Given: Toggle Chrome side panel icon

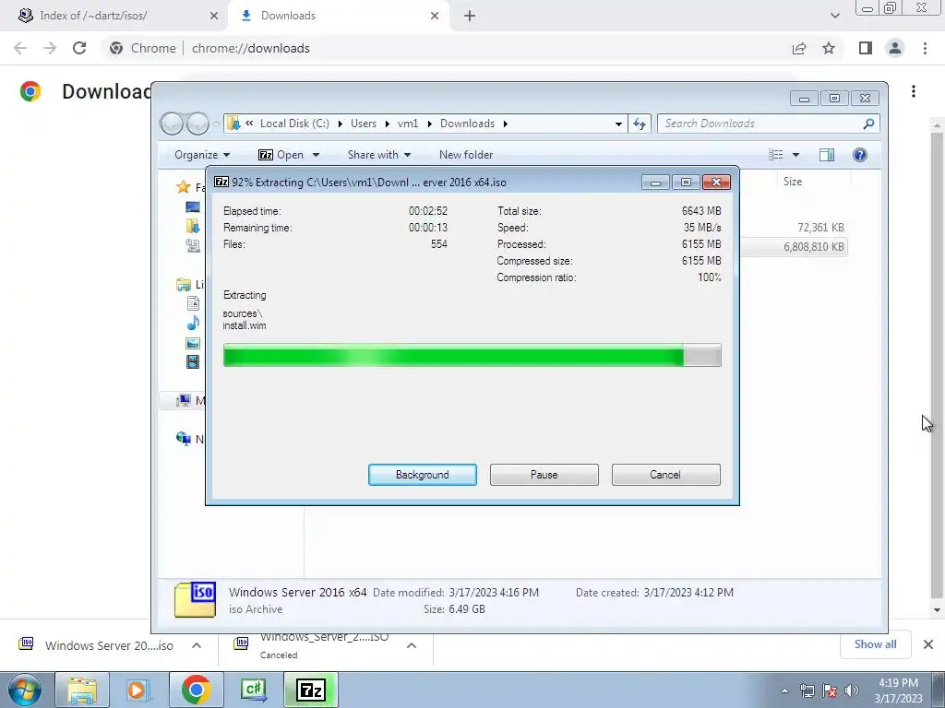Looking at the screenshot, I should 866,48.
